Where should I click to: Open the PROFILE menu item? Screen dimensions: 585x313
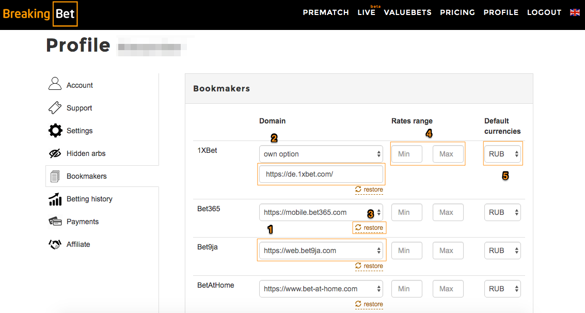click(501, 13)
